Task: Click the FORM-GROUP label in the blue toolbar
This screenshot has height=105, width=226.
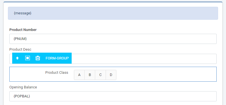Action: click(x=57, y=58)
